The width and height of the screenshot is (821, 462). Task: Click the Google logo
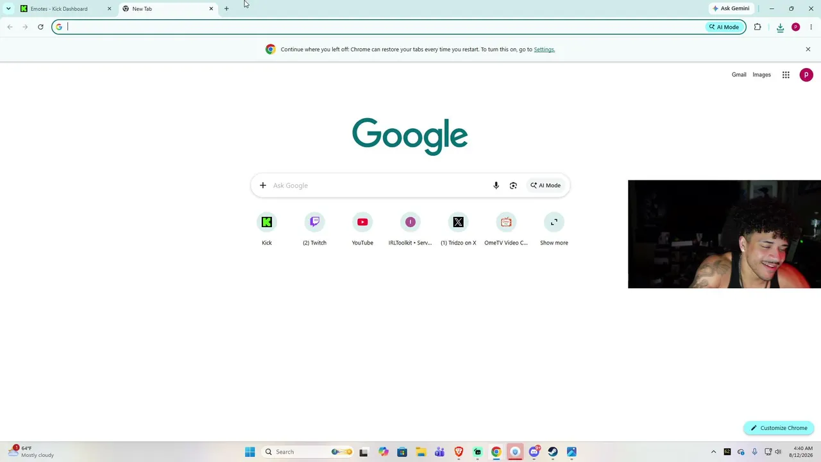click(x=410, y=136)
